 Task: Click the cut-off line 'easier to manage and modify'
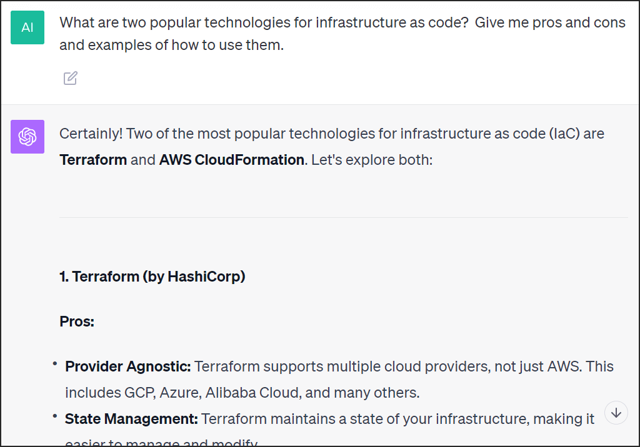(161, 442)
